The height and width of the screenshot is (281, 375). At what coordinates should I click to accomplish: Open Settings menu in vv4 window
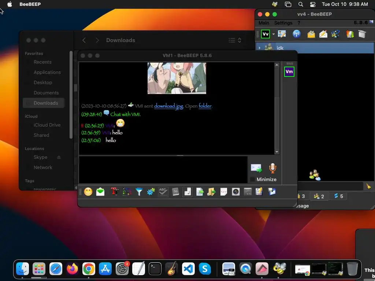click(283, 23)
